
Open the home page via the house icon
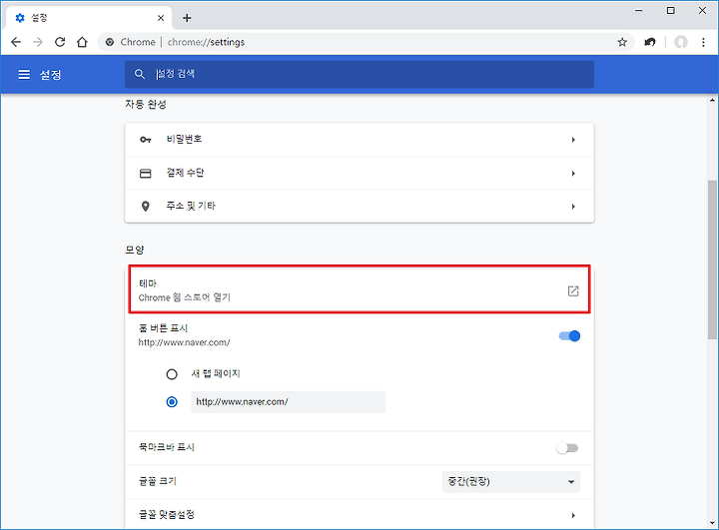point(82,42)
